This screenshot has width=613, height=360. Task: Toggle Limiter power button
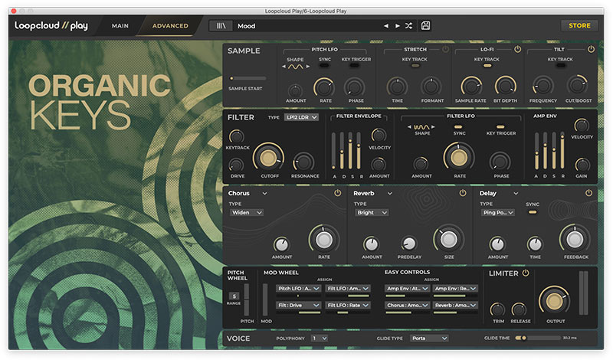point(526,273)
